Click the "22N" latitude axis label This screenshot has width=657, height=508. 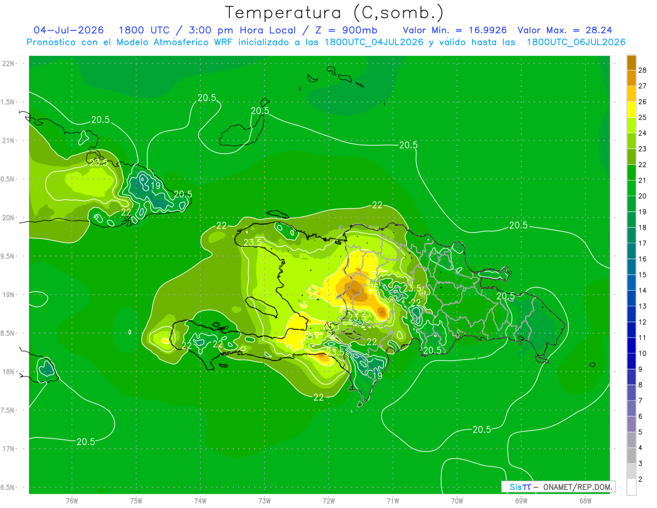click(8, 64)
